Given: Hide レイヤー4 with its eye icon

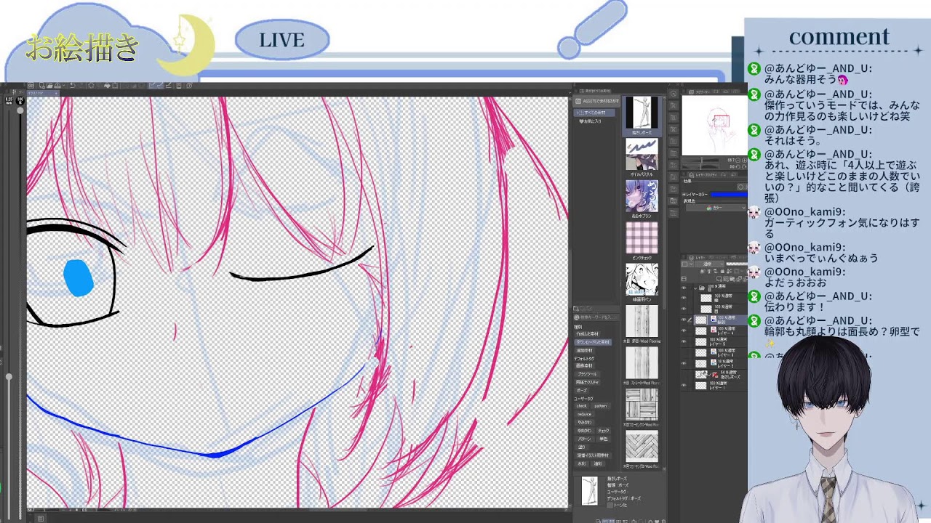Looking at the screenshot, I should (684, 331).
